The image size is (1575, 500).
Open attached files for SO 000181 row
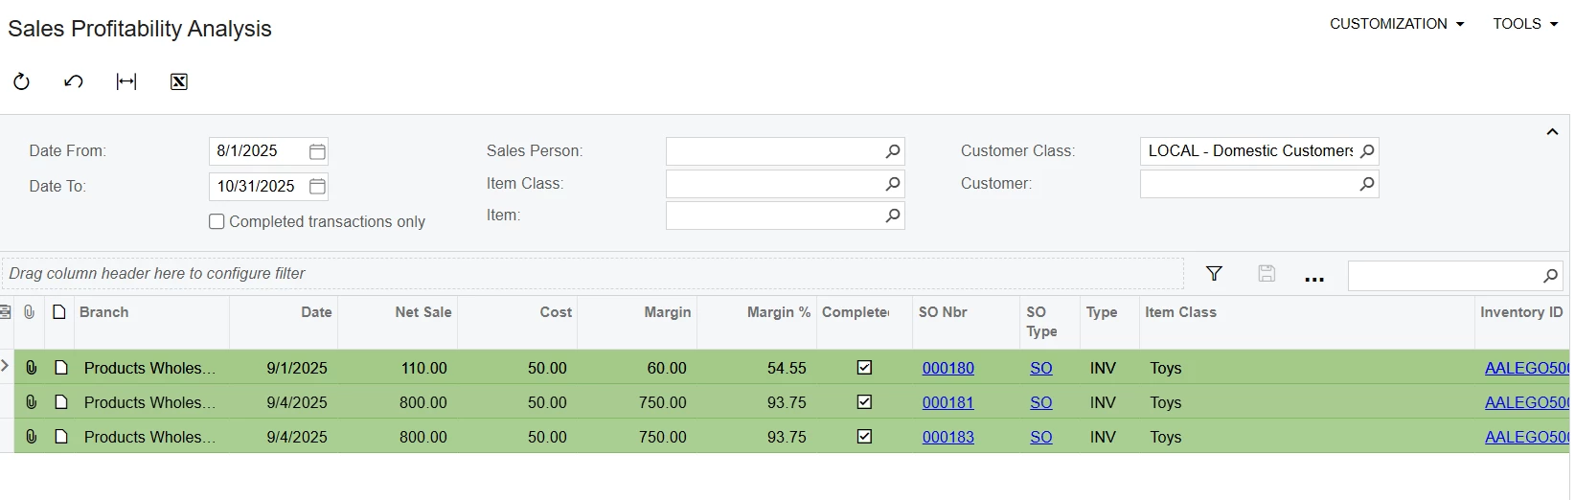[31, 402]
